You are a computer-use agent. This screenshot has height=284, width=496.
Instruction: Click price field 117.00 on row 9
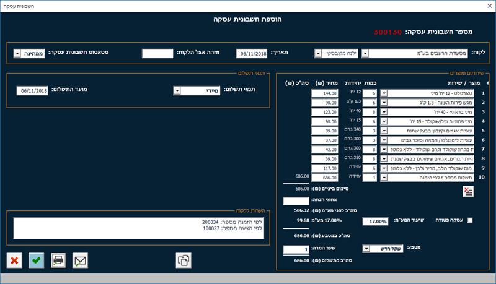coord(324,168)
